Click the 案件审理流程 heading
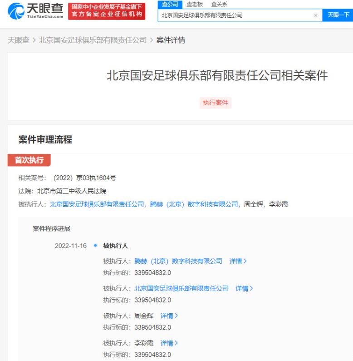 [x=45, y=139]
